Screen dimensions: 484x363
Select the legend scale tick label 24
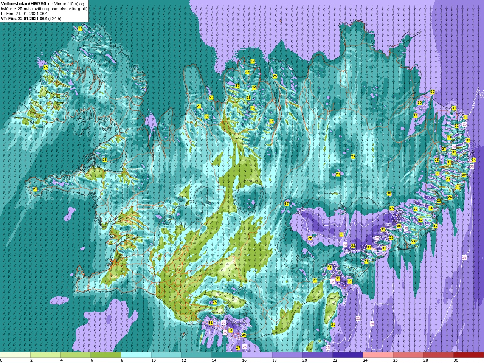click(x=365, y=360)
